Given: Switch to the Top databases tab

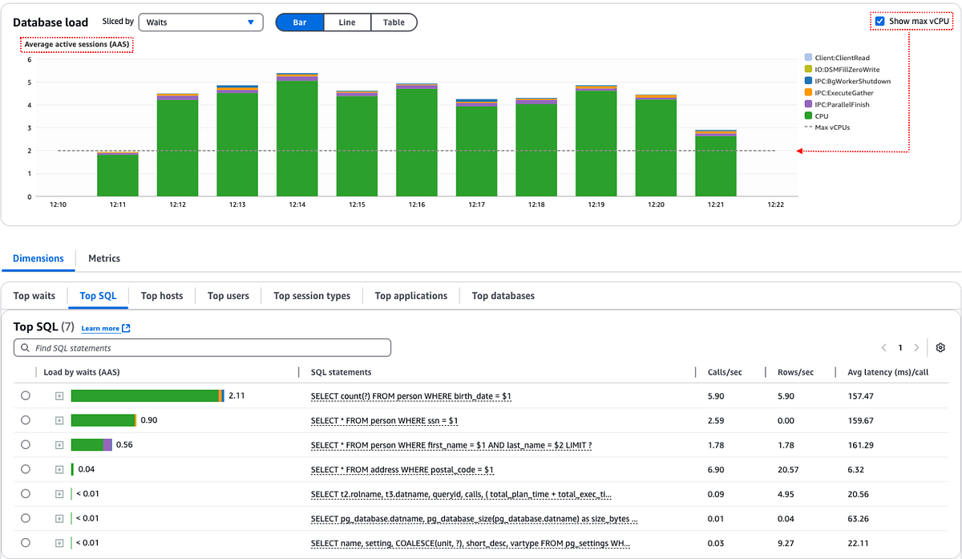Looking at the screenshot, I should point(503,295).
